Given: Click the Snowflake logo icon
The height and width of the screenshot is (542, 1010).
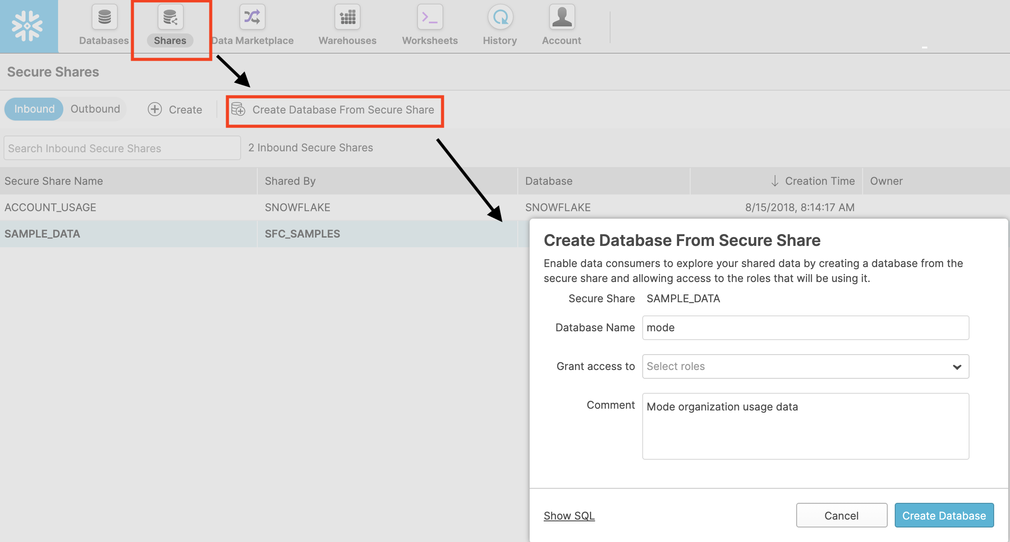Looking at the screenshot, I should [x=27, y=26].
